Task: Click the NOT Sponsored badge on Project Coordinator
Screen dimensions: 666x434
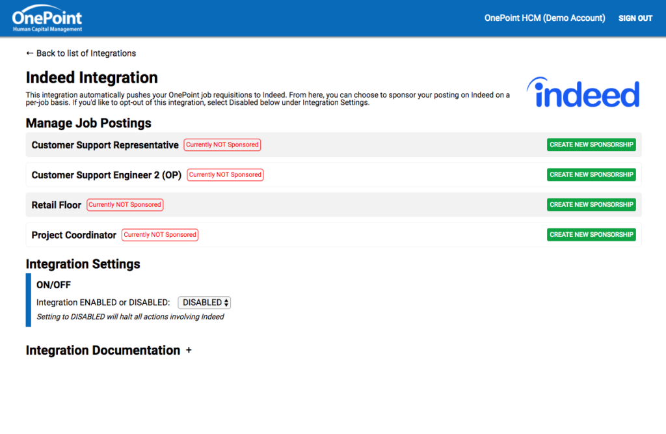Action: pos(159,235)
